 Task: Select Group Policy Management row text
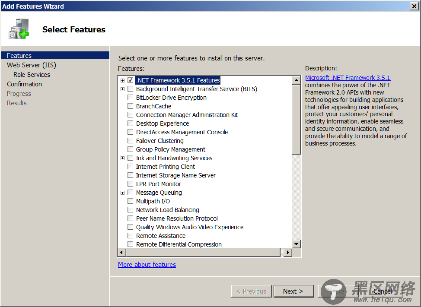click(170, 149)
